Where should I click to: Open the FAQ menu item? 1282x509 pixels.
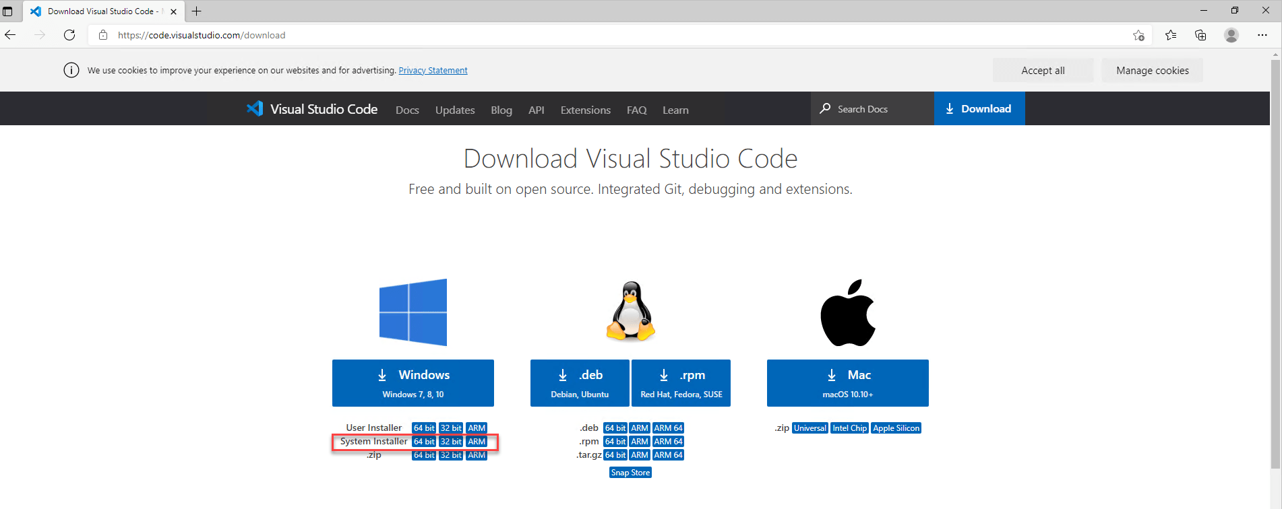click(637, 110)
